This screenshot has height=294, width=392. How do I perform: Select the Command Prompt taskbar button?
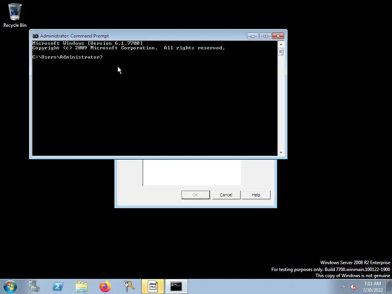pos(176,286)
